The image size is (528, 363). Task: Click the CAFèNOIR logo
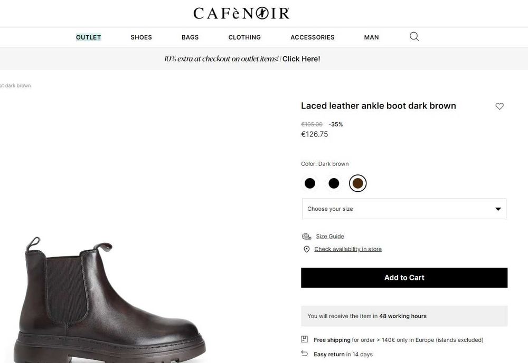[x=241, y=13]
